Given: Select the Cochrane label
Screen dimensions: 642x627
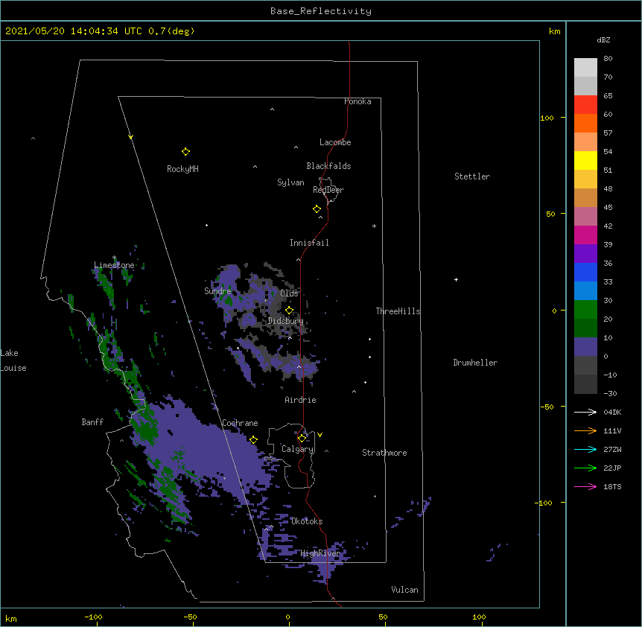Looking at the screenshot, I should 240,423.
